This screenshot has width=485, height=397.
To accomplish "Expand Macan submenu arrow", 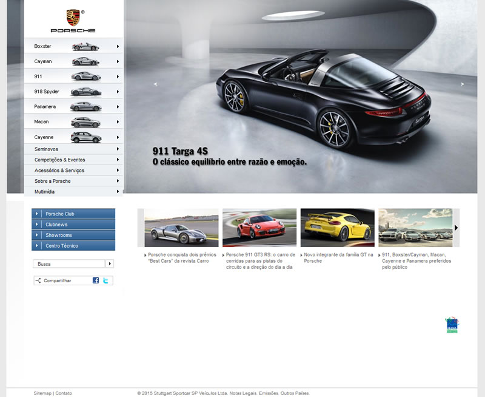I will click(118, 121).
